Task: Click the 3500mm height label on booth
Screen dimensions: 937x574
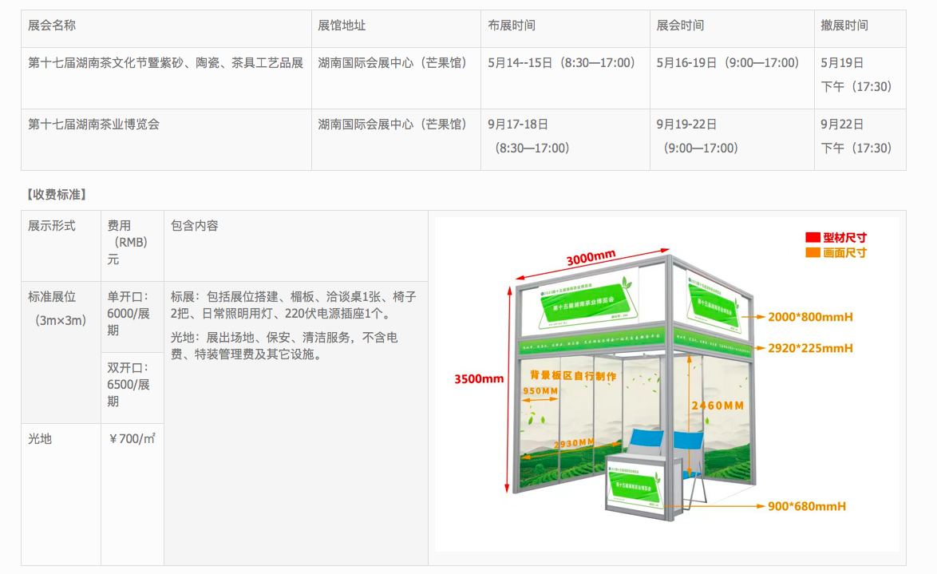Action: (x=479, y=379)
